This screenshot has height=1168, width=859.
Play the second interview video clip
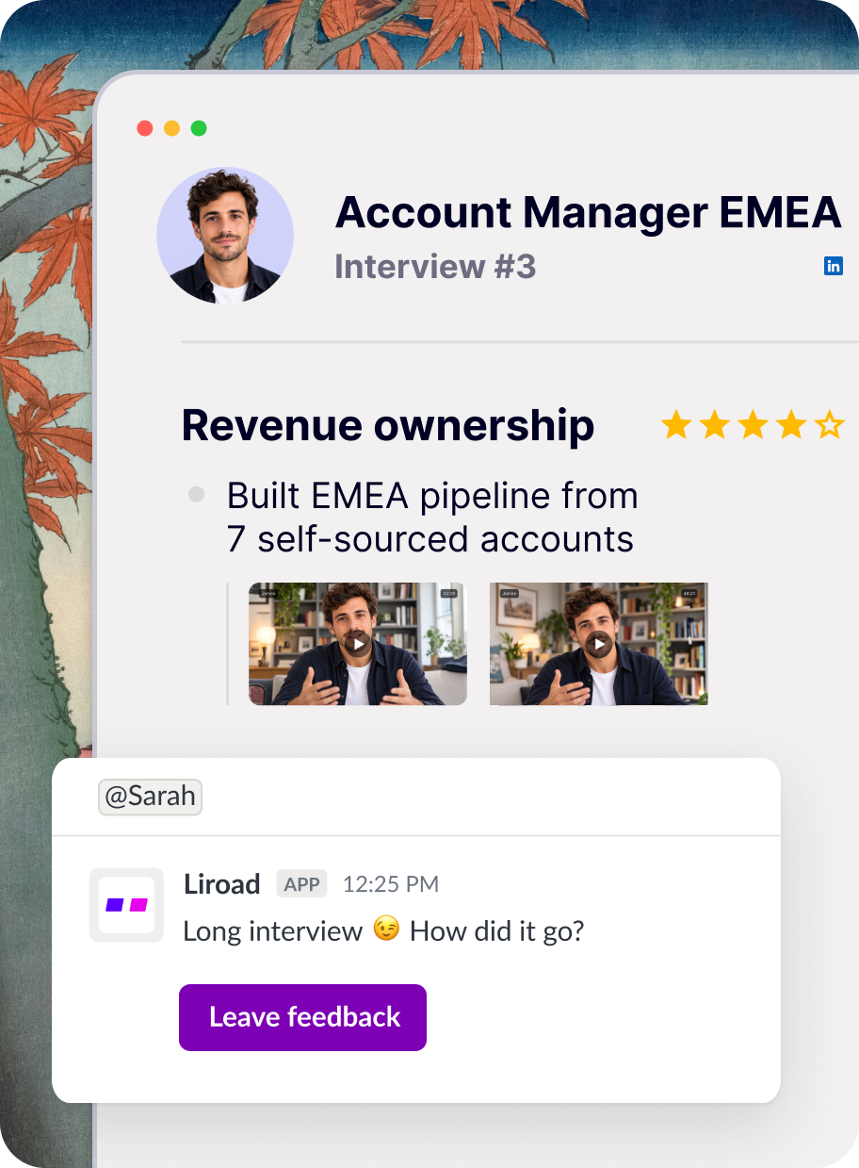pos(599,644)
